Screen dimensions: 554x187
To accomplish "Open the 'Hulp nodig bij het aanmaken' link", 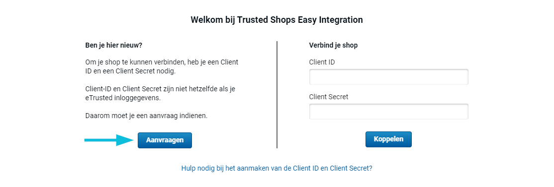I will coord(277,168).
